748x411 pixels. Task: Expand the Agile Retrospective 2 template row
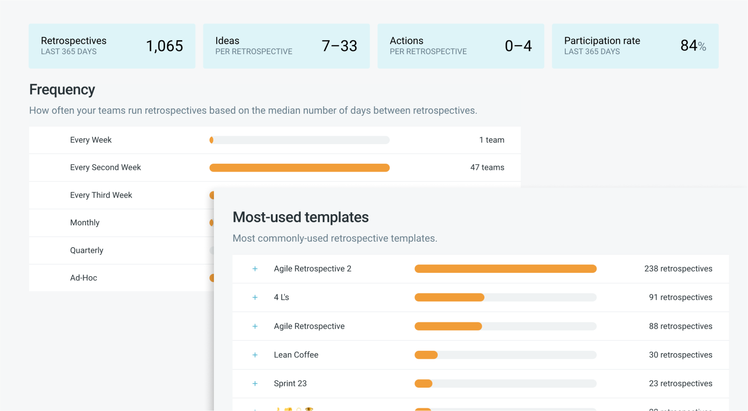pos(255,269)
